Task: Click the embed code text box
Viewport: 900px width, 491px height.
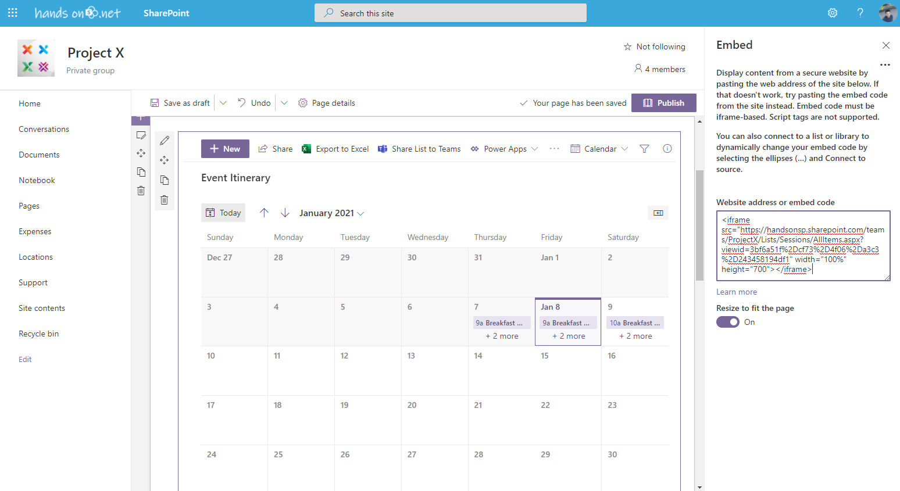Action: click(x=802, y=246)
